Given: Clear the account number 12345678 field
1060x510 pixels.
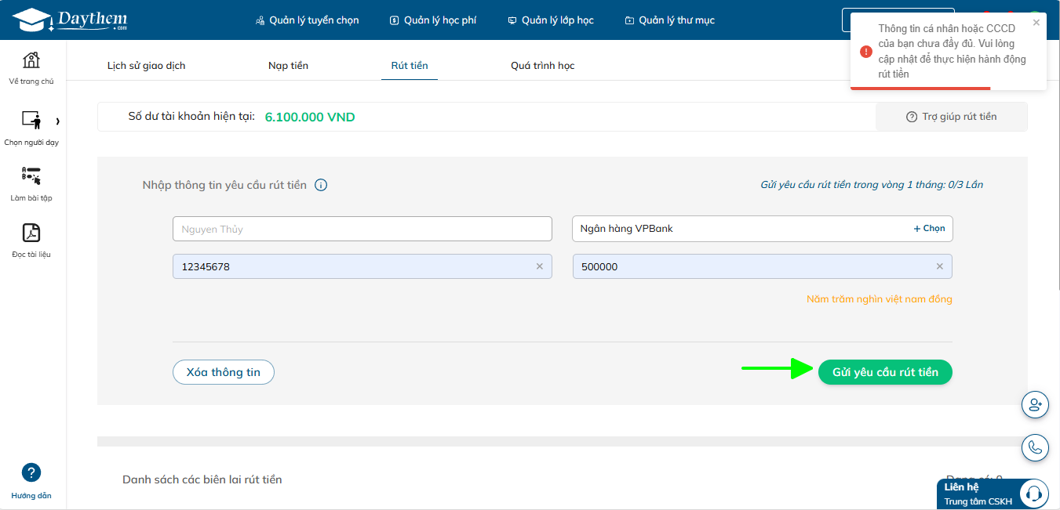Looking at the screenshot, I should coord(540,266).
